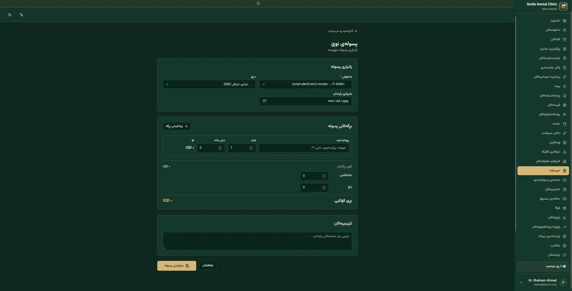This screenshot has width=572, height=291.
Task: Open the consent forms (ڕەزامەندینامەکان) icon
Action: (x=565, y=96)
